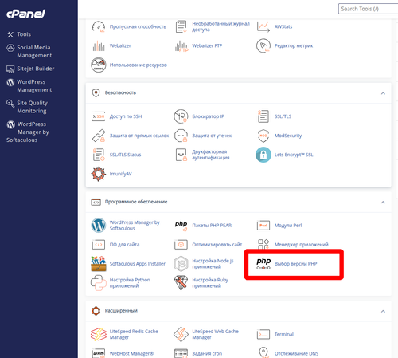Click the Безопасность section header title
This screenshot has width=398, height=358.
(x=120, y=92)
